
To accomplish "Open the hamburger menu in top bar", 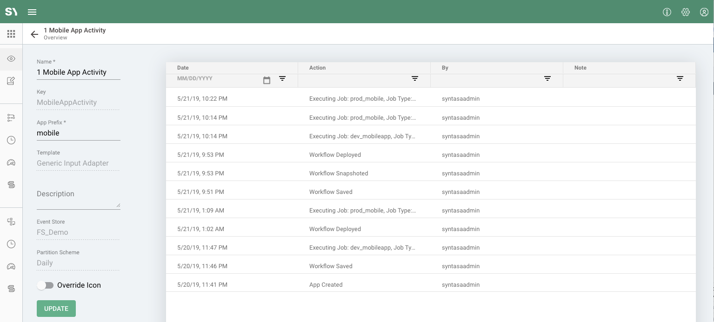I will (32, 12).
